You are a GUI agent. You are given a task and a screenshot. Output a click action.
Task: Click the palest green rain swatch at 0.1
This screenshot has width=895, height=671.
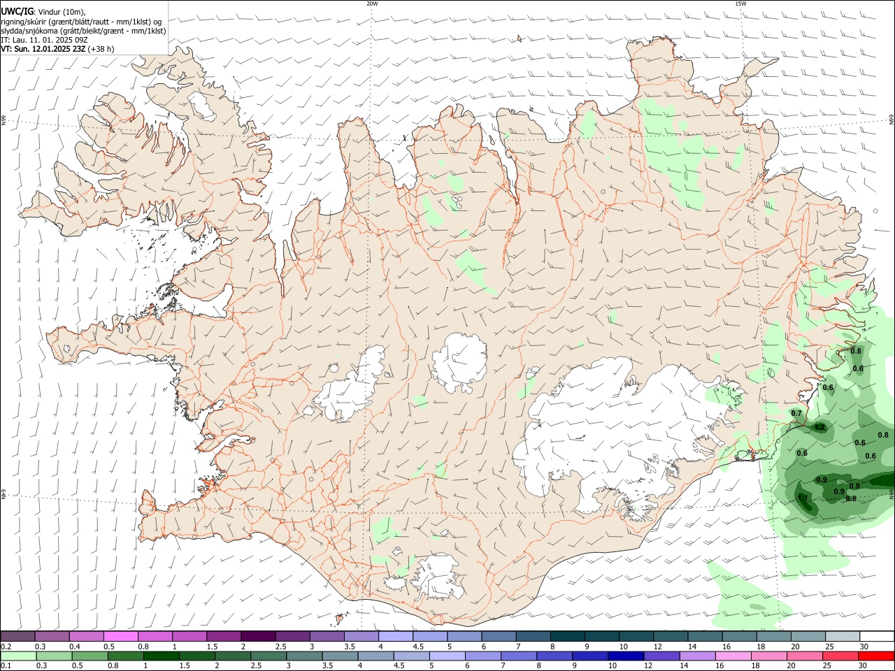tap(19, 656)
